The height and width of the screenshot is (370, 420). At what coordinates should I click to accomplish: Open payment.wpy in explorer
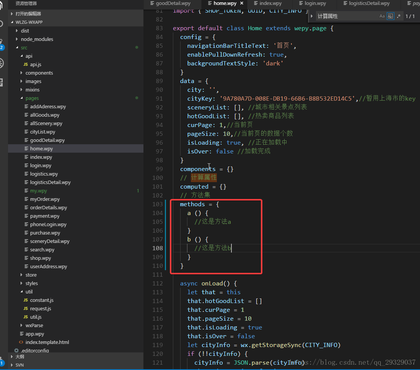tap(45, 216)
